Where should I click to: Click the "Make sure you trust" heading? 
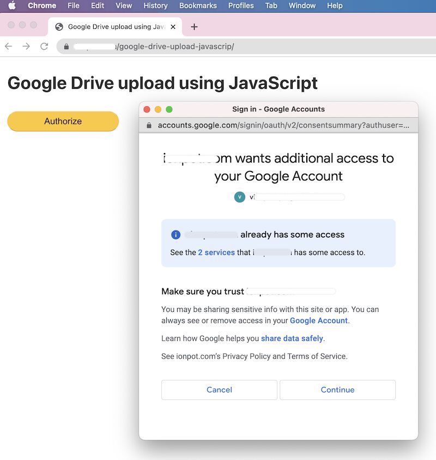(x=203, y=291)
